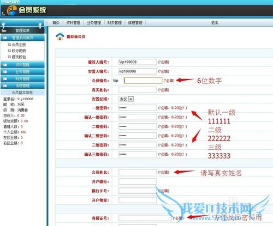This screenshot has width=273, height=226.
Task: Click the icon on sidebar 资料管理 bar
Action: 5,65
